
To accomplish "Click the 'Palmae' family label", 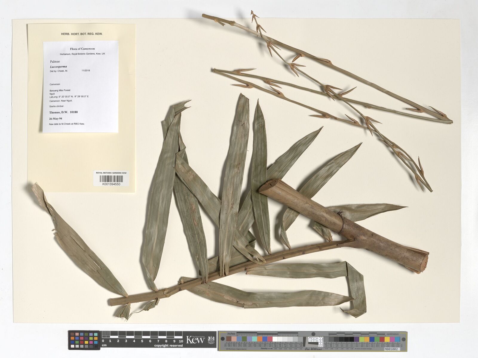I will 55,61.
